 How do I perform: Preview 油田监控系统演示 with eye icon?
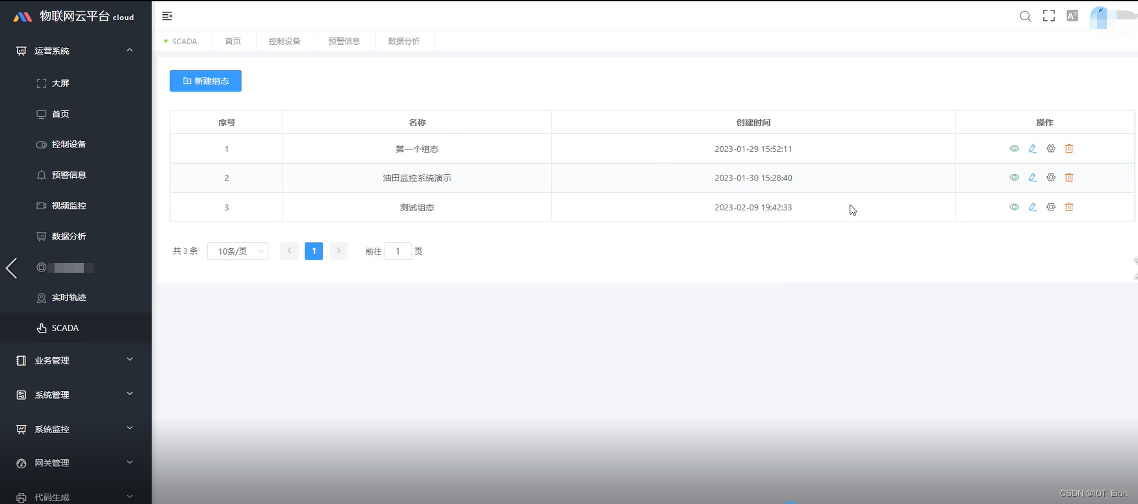pyautogui.click(x=1014, y=177)
